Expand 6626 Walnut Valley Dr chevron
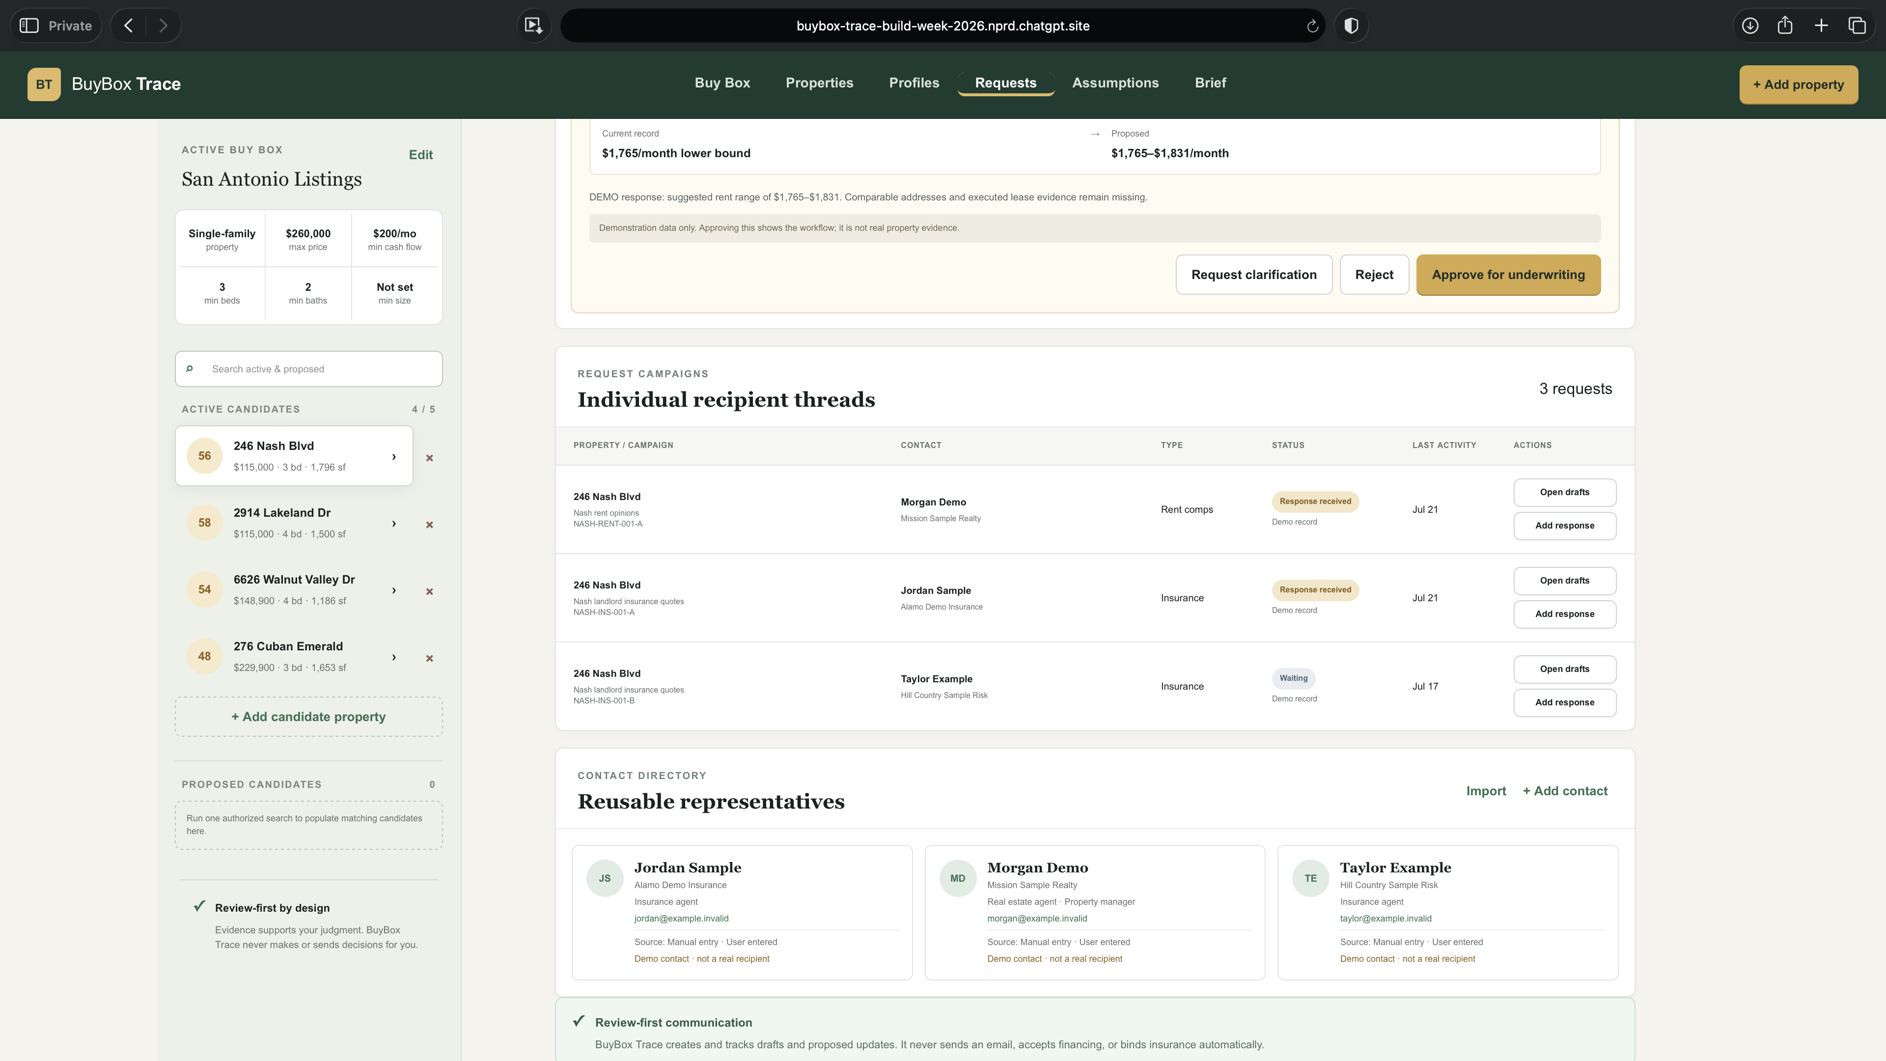Screen dimensions: 1886x1061 [394, 590]
